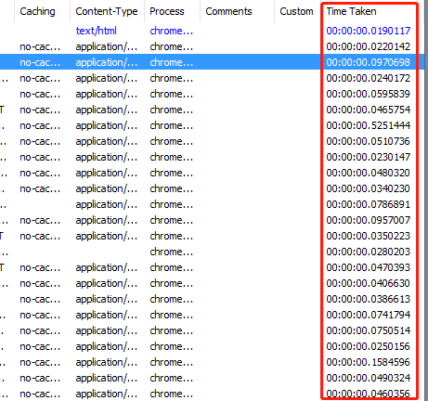428x401 pixels.
Task: Click chrome process cell in row 00:00:00.1584596
Action: pos(172,362)
